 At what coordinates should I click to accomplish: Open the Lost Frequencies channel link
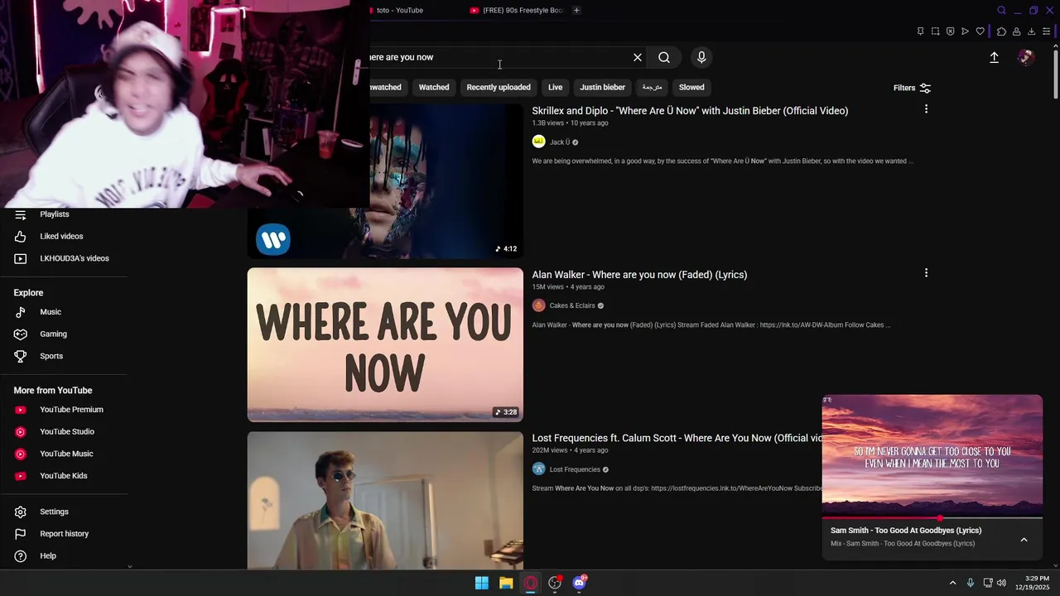(575, 469)
